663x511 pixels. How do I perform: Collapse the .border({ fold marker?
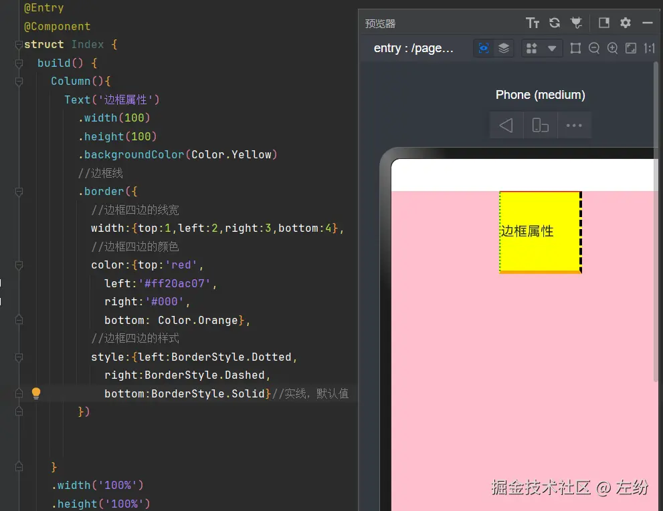coord(19,192)
